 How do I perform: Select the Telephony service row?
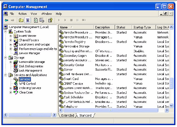(x=114, y=106)
